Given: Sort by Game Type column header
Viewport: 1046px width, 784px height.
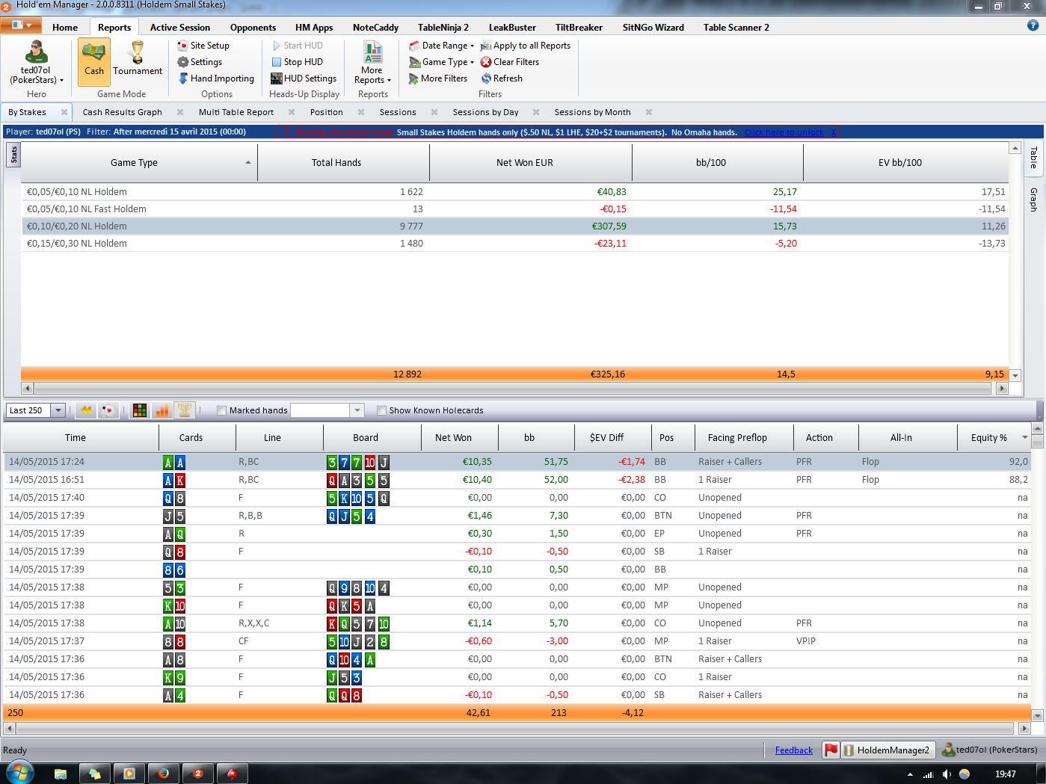Looking at the screenshot, I should pyautogui.click(x=139, y=163).
